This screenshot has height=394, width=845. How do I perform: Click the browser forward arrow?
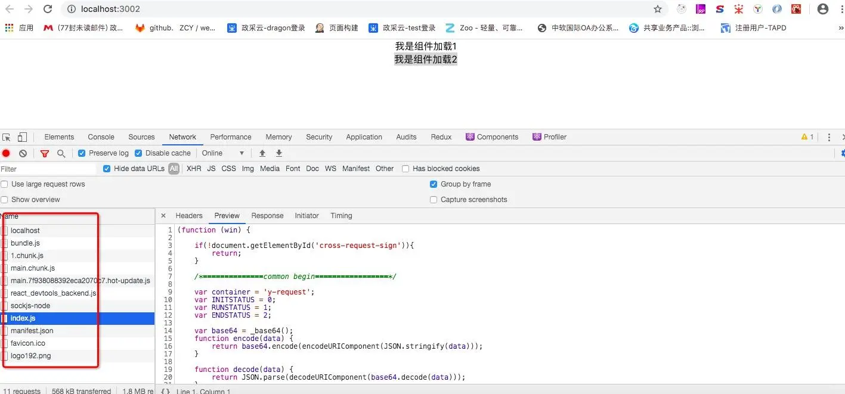(x=28, y=9)
